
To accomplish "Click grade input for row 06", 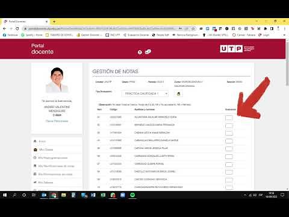I will pyautogui.click(x=229, y=157).
